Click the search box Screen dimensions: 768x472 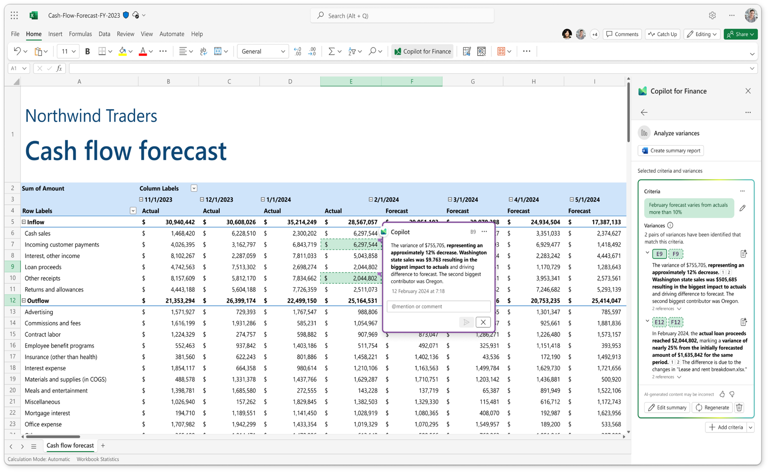[402, 15]
